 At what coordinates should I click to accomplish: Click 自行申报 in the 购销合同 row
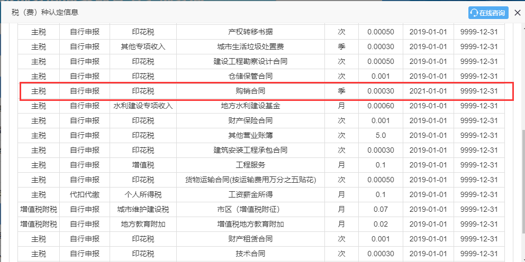pyautogui.click(x=85, y=91)
